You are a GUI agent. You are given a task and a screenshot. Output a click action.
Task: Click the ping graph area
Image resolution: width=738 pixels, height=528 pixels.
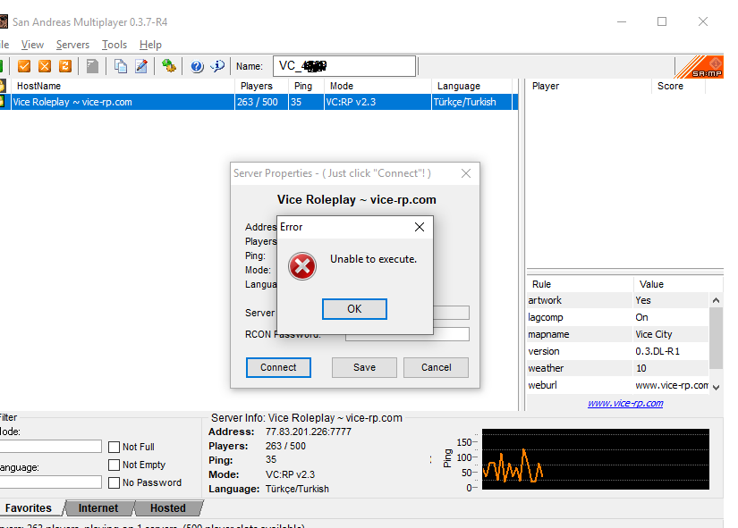tap(596, 459)
